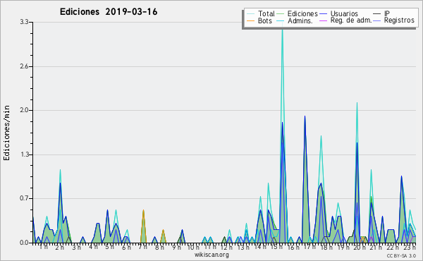Click the green Ediciones legend line swatch
The width and height of the screenshot is (423, 261).
[x=281, y=14]
